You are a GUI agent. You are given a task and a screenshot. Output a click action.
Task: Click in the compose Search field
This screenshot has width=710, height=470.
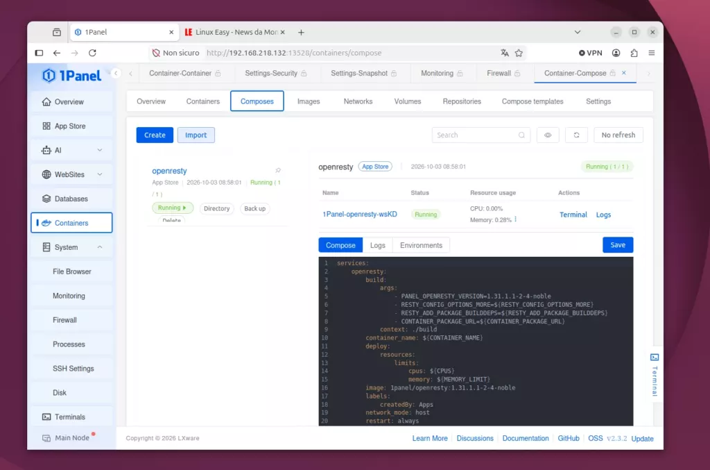pyautogui.click(x=481, y=135)
